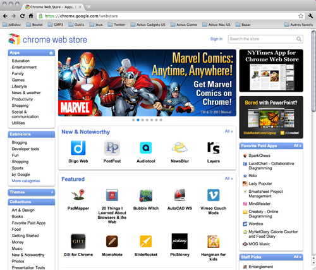Bookmark this page with the star

(301, 16)
